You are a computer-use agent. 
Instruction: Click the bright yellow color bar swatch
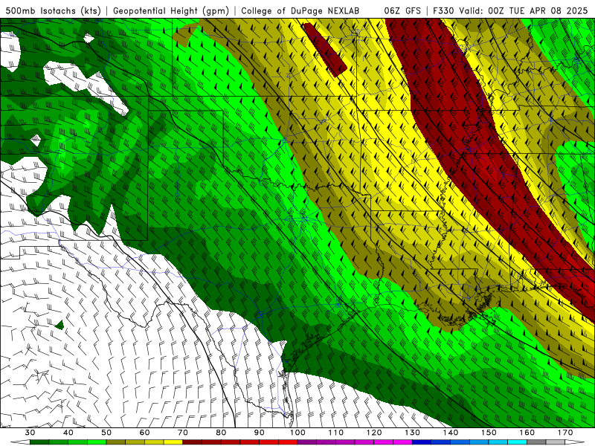tap(173, 442)
